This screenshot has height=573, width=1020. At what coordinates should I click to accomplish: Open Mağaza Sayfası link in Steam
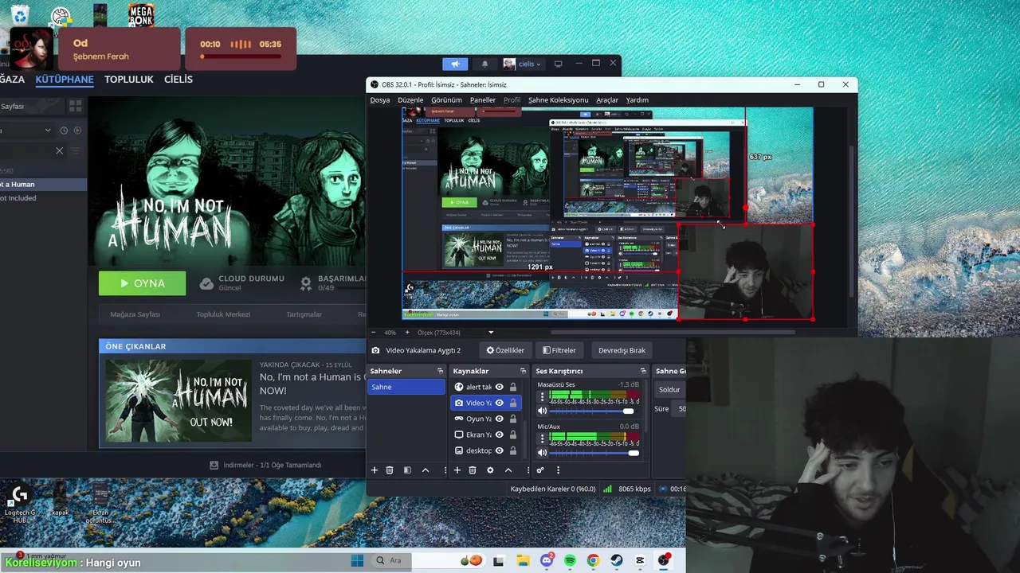(x=135, y=314)
